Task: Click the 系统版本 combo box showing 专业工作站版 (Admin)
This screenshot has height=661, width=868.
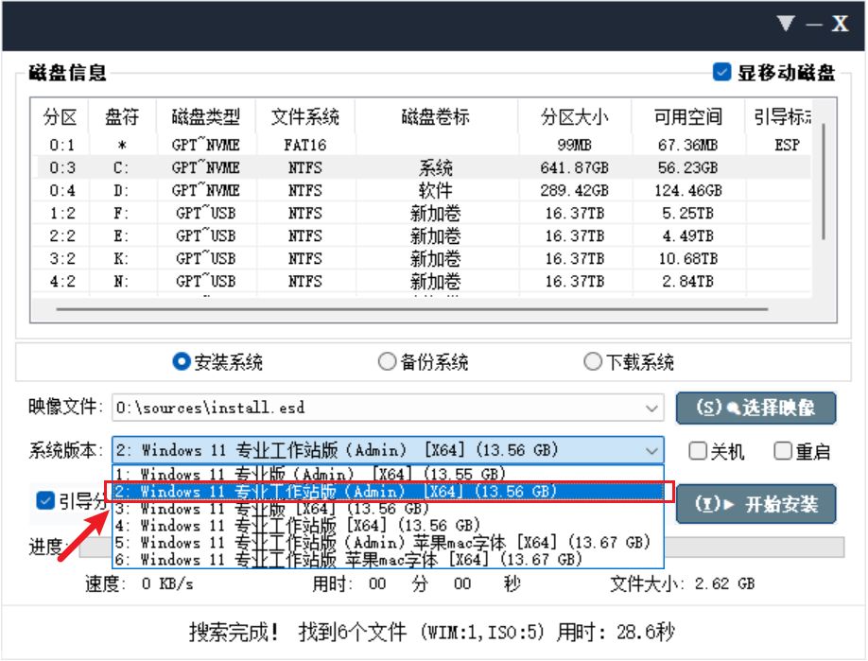Action: point(388,450)
